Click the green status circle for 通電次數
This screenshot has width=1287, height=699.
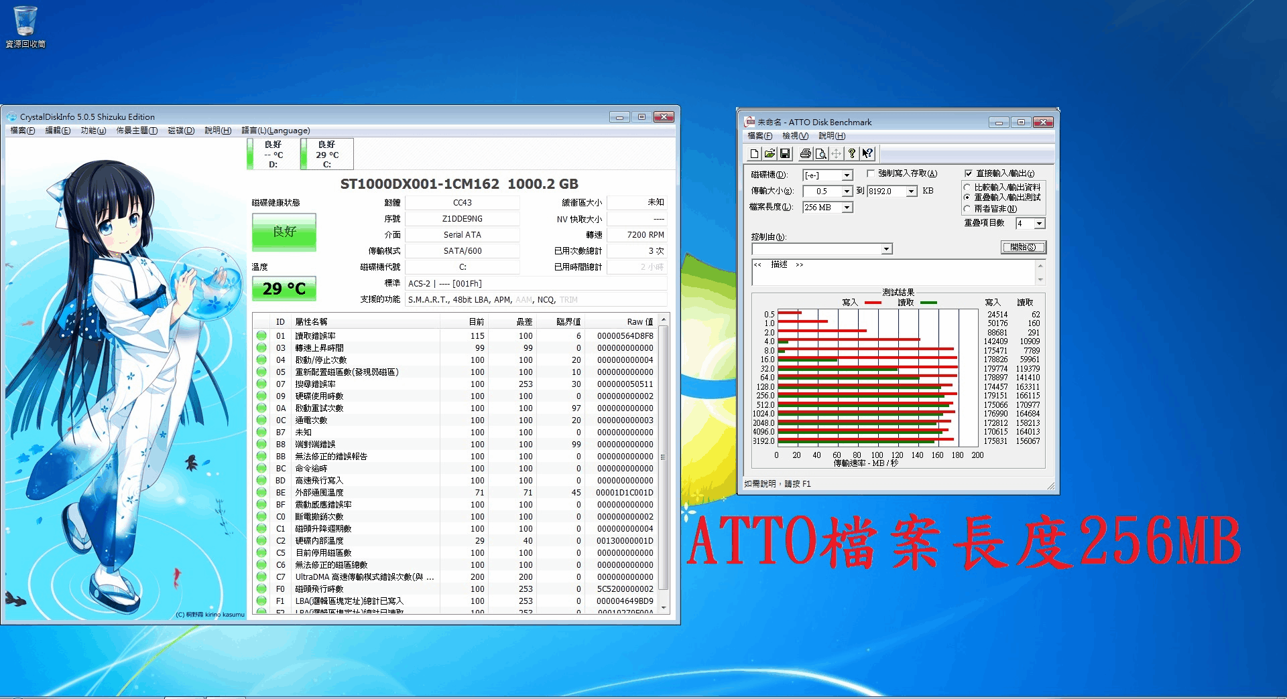click(x=261, y=420)
